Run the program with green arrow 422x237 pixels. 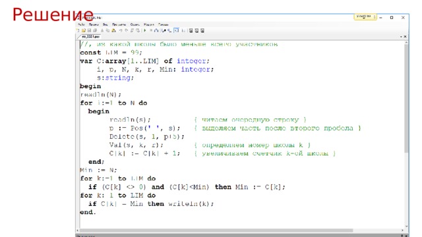coord(145,30)
